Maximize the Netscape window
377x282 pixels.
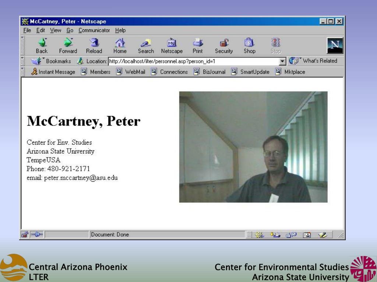tap(331, 21)
